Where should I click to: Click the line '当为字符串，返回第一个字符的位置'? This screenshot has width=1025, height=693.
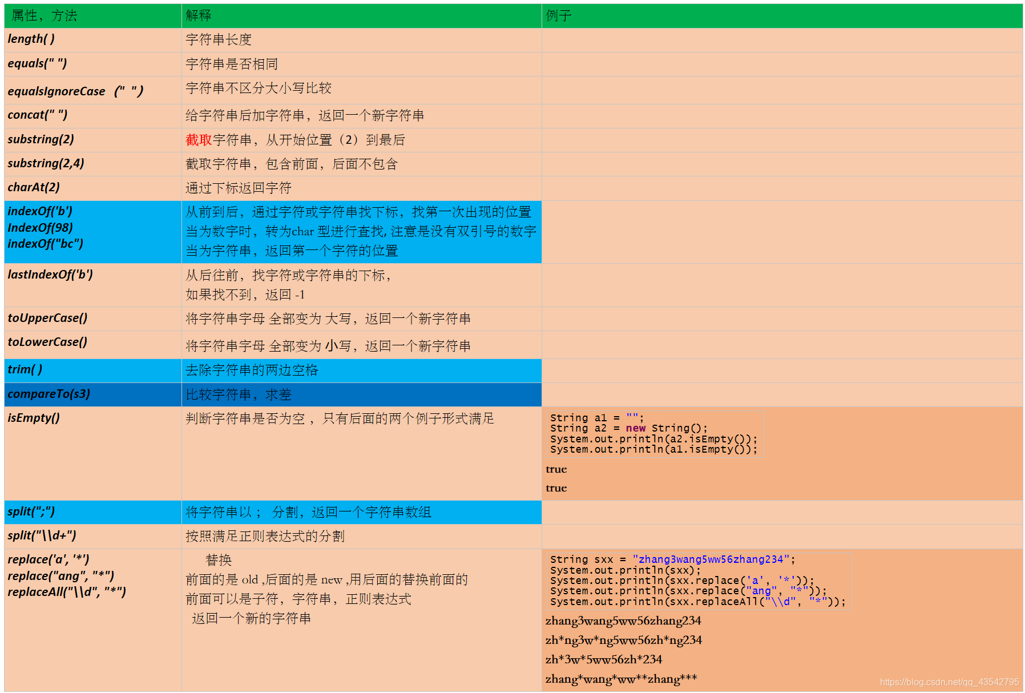292,251
